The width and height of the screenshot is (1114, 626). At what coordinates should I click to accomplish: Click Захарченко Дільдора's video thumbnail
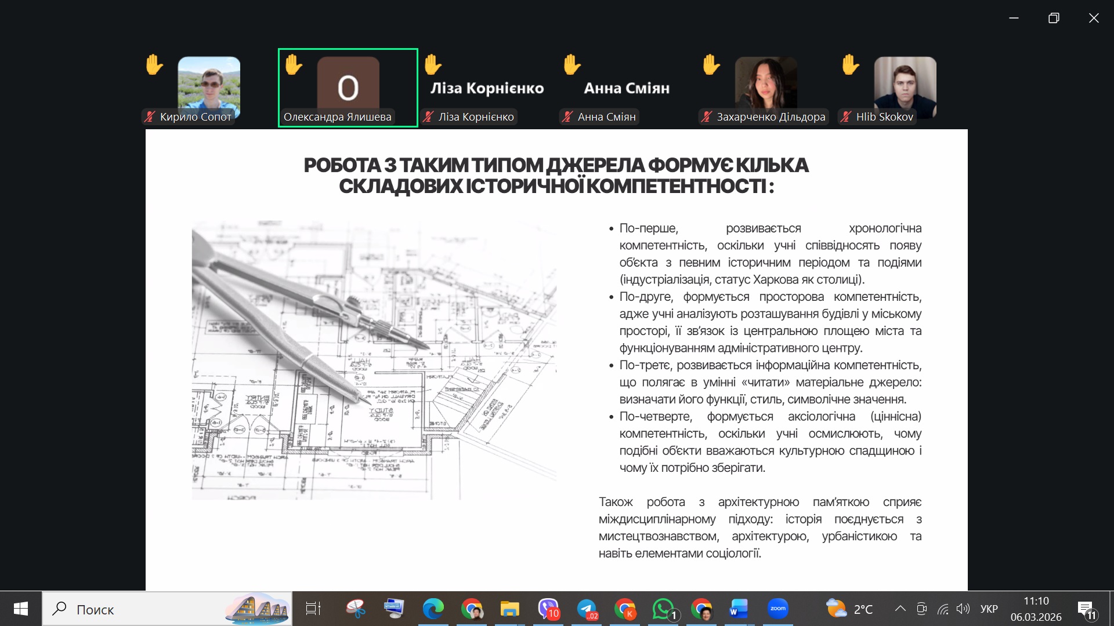point(765,84)
